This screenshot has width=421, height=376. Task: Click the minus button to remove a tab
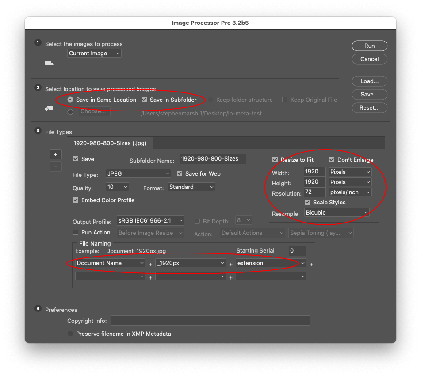[56, 167]
